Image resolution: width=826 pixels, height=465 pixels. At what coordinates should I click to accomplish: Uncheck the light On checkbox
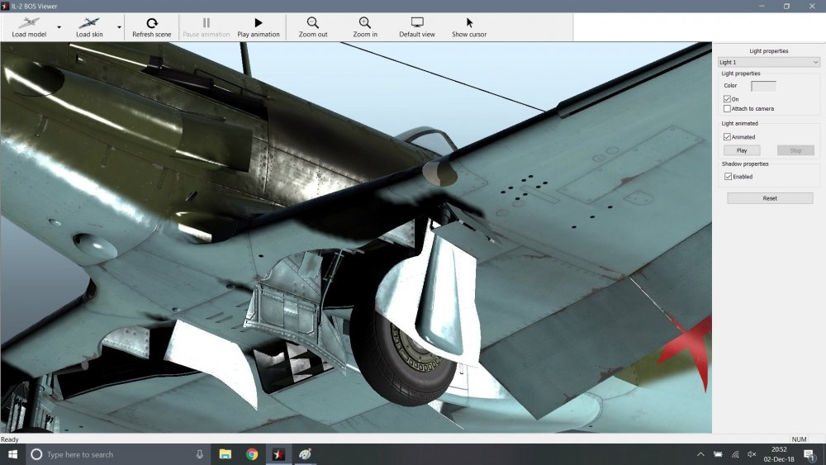point(728,99)
